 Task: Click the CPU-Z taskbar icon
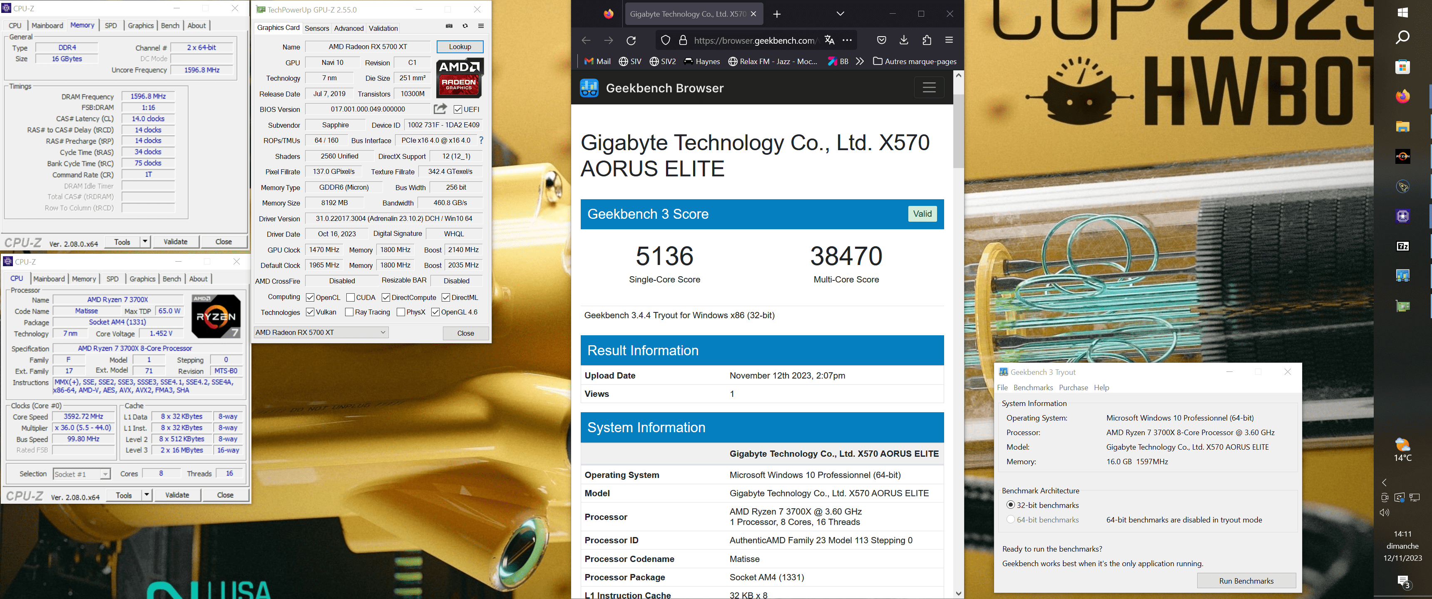click(x=1402, y=216)
